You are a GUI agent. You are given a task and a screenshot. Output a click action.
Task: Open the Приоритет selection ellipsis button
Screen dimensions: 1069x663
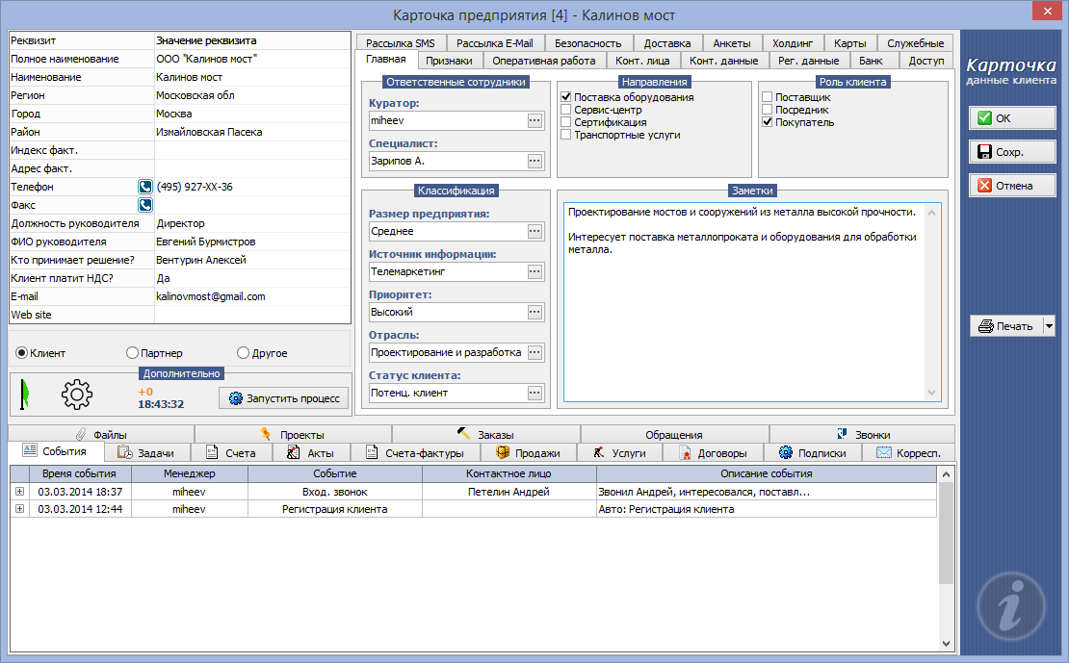pos(534,312)
